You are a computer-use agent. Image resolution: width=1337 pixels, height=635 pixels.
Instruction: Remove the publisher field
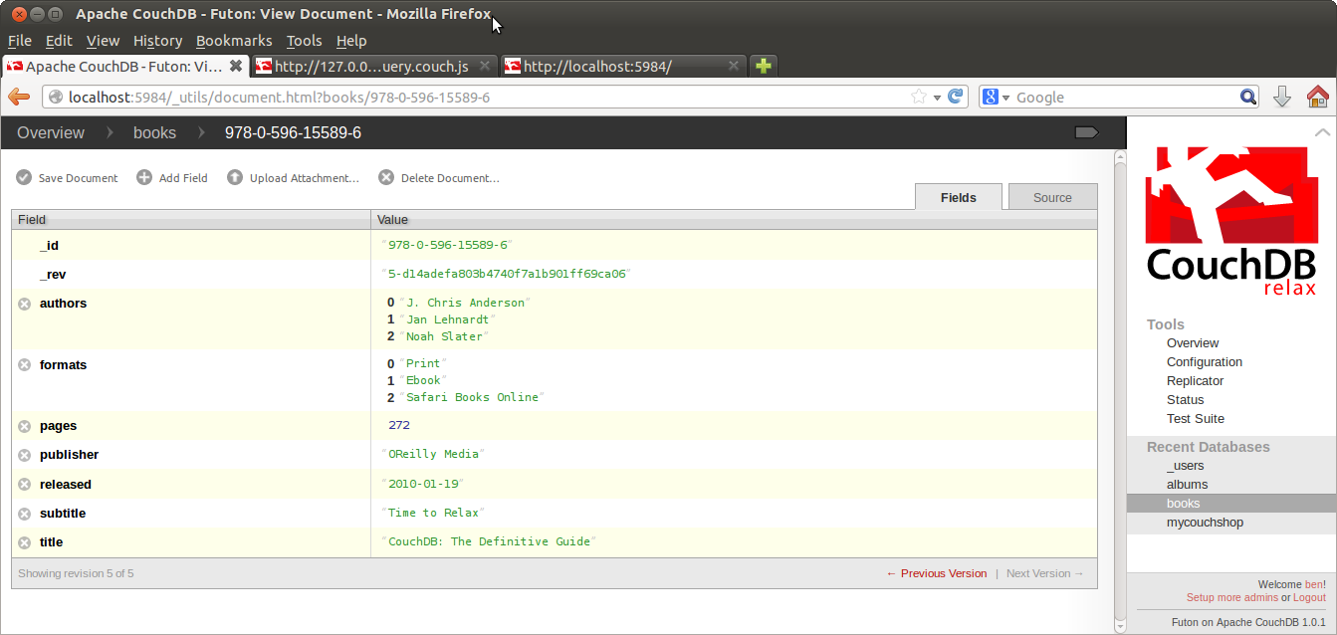[x=25, y=455]
